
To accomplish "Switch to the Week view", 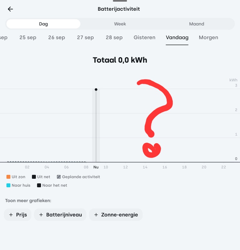I will (120, 24).
